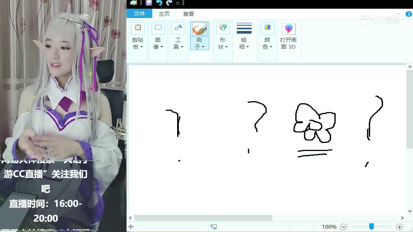This screenshot has width=413, height=232.
Task: Click the zoom slider handle
Action: 371,227
